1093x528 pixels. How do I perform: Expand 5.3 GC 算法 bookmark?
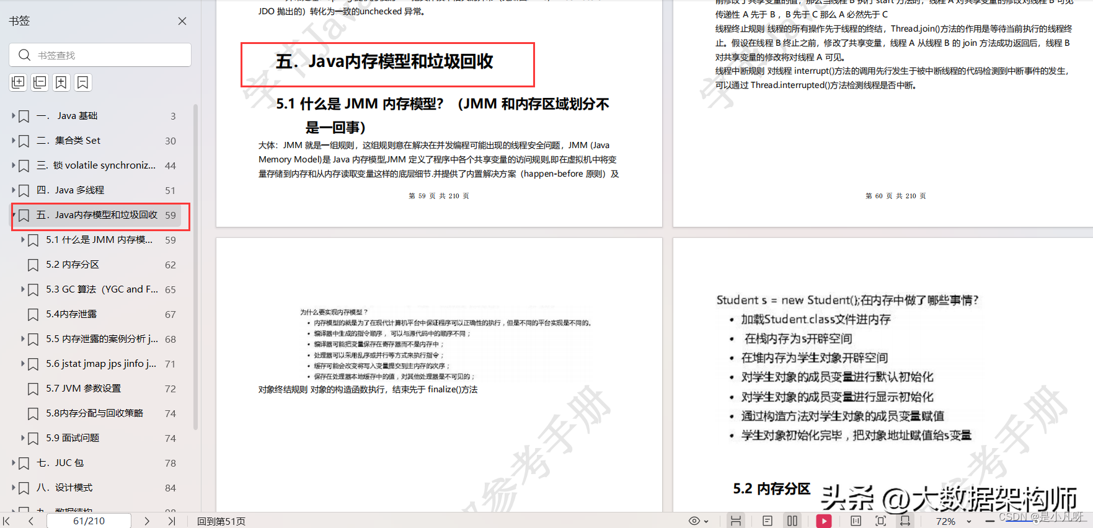pos(23,289)
